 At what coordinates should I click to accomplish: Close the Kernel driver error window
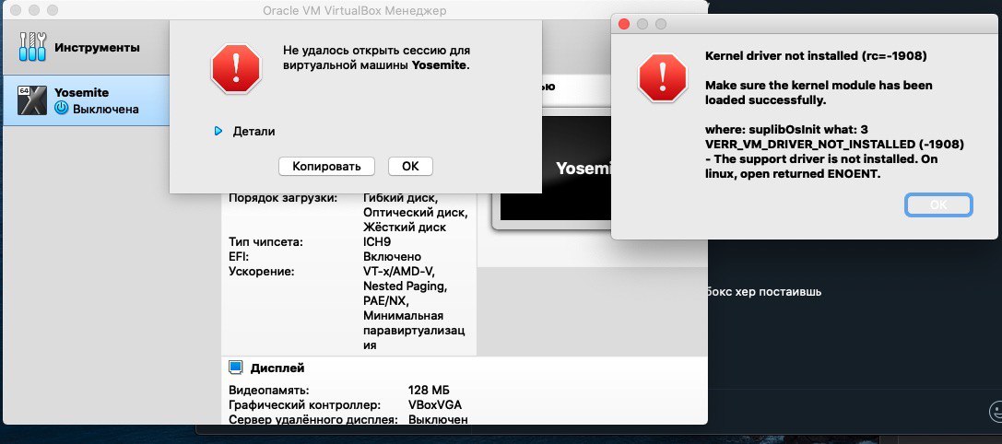[x=624, y=24]
